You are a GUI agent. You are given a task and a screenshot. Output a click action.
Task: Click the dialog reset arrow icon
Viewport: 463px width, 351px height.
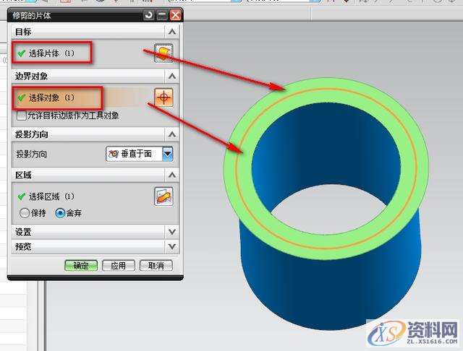click(x=149, y=14)
